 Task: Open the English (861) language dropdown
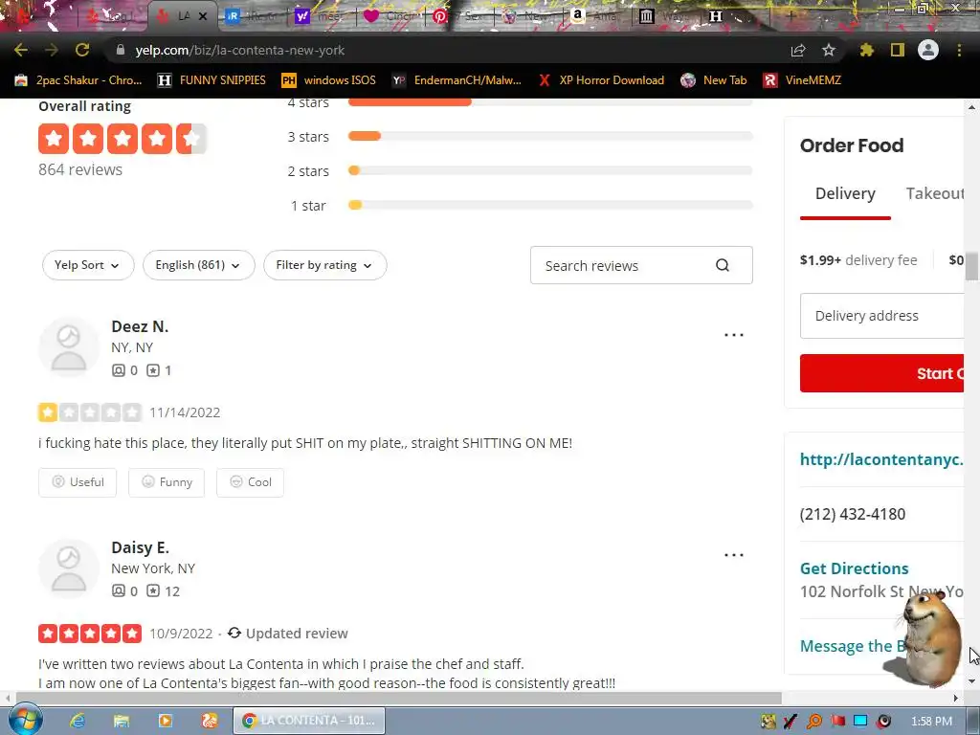point(199,265)
